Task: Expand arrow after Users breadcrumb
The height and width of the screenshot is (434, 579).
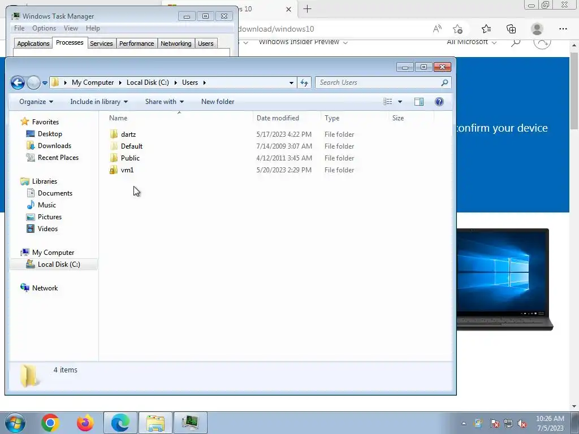Action: click(204, 83)
